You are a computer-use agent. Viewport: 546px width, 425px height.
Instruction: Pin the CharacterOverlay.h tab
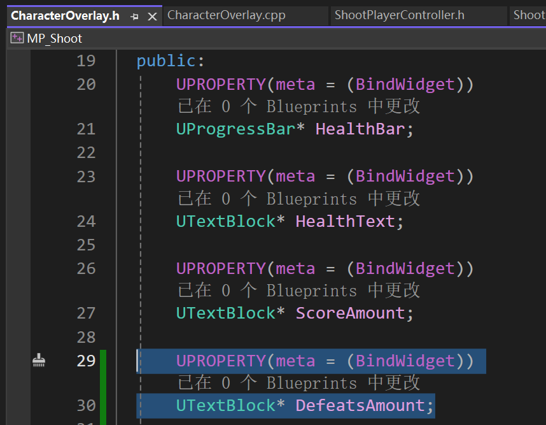point(134,17)
